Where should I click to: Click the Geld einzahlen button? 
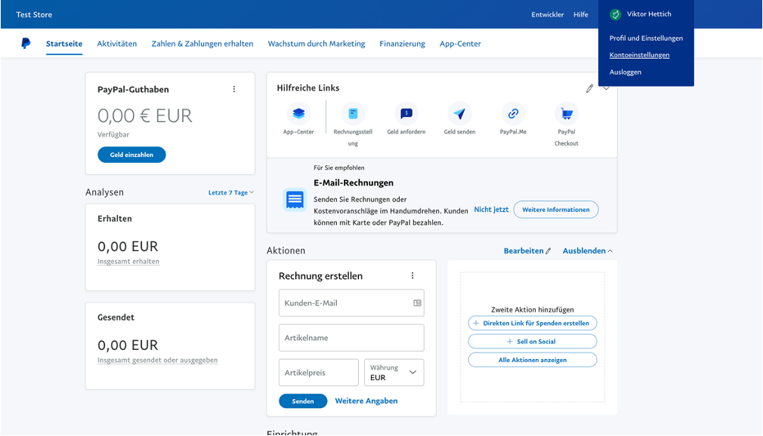(131, 155)
